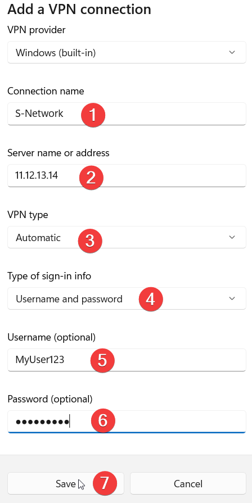The width and height of the screenshot is (252, 503).
Task: Open the VPN type Automatic dropdown
Action: [x=127, y=237]
